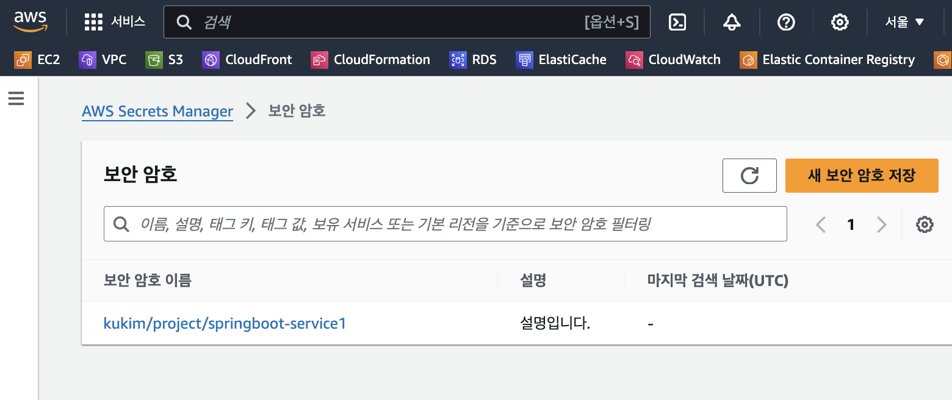The image size is (952, 400).
Task: Go to previous page arrow
Action: (x=821, y=225)
